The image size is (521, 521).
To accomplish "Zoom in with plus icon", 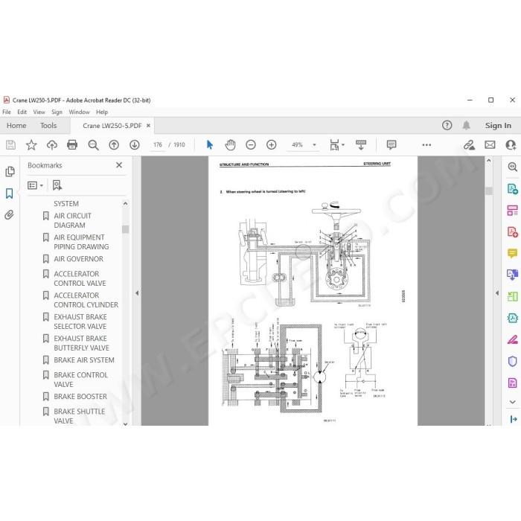I will point(272,145).
